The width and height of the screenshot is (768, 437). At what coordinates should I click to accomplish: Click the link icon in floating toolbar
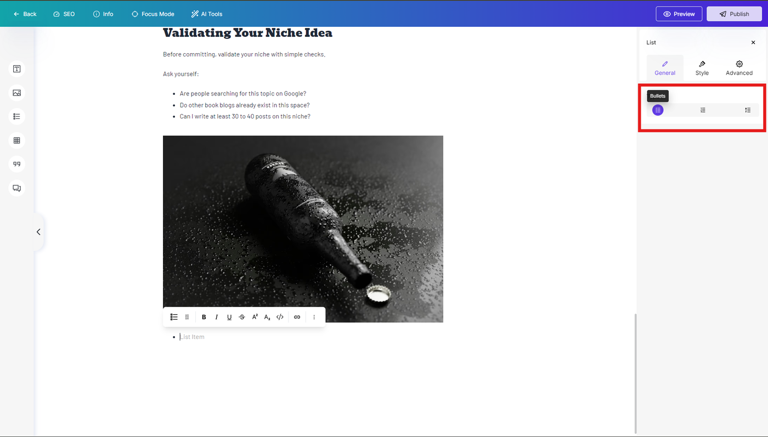[x=297, y=317]
